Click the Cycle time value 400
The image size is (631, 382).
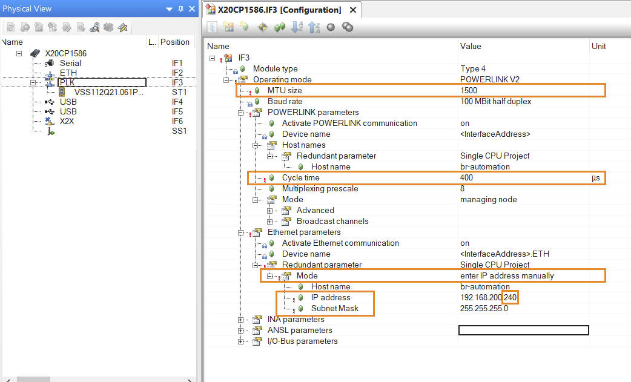pos(466,177)
